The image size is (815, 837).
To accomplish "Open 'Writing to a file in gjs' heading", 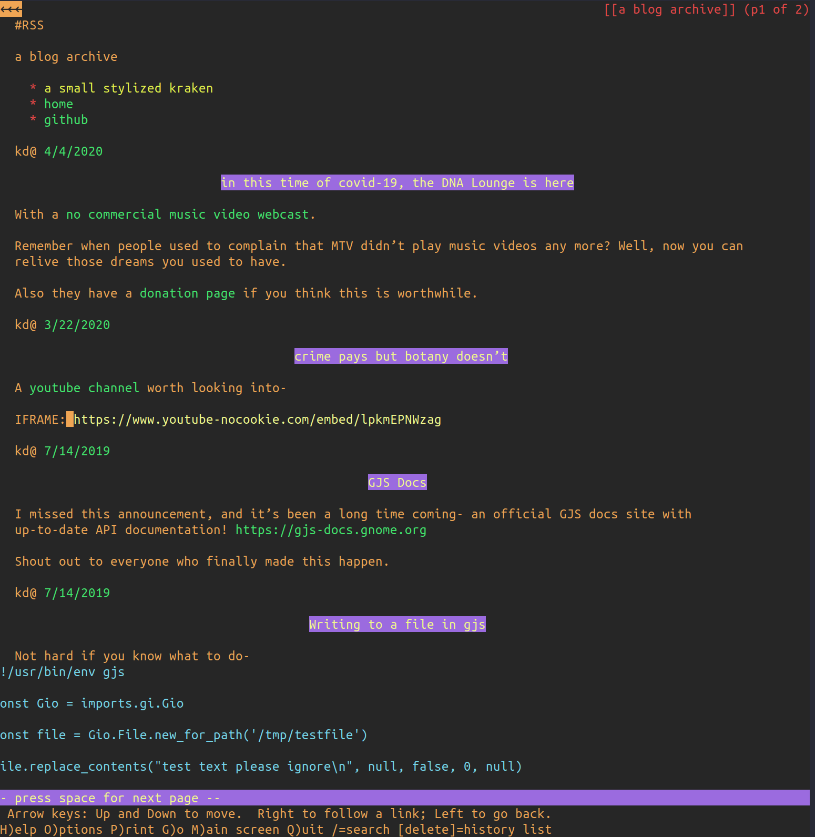I will click(397, 625).
